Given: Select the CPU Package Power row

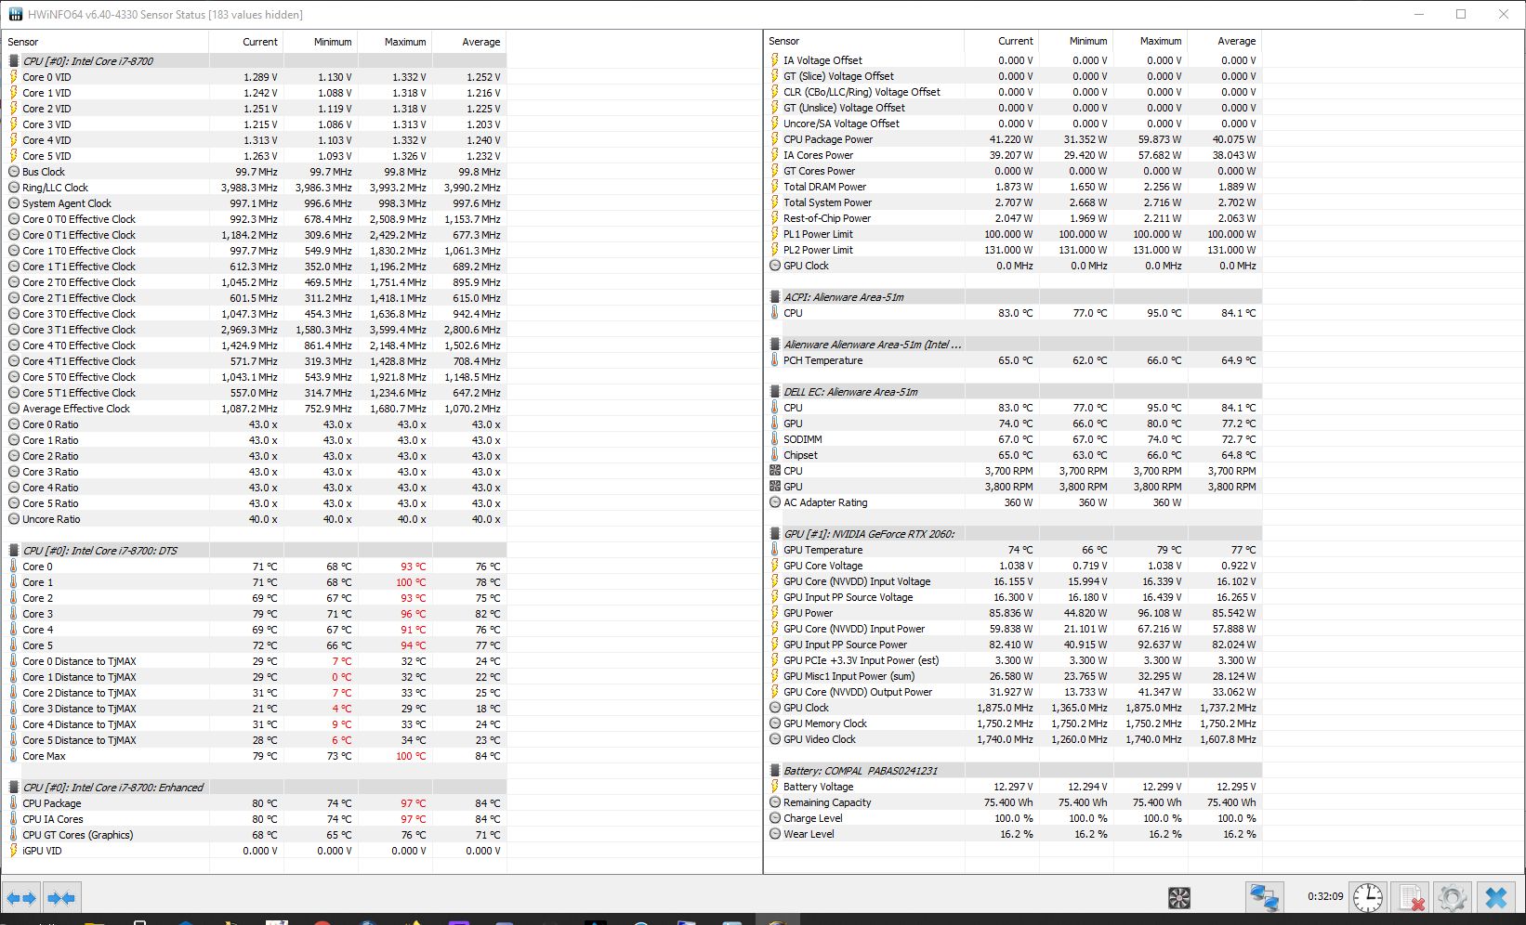Looking at the screenshot, I should click(827, 139).
